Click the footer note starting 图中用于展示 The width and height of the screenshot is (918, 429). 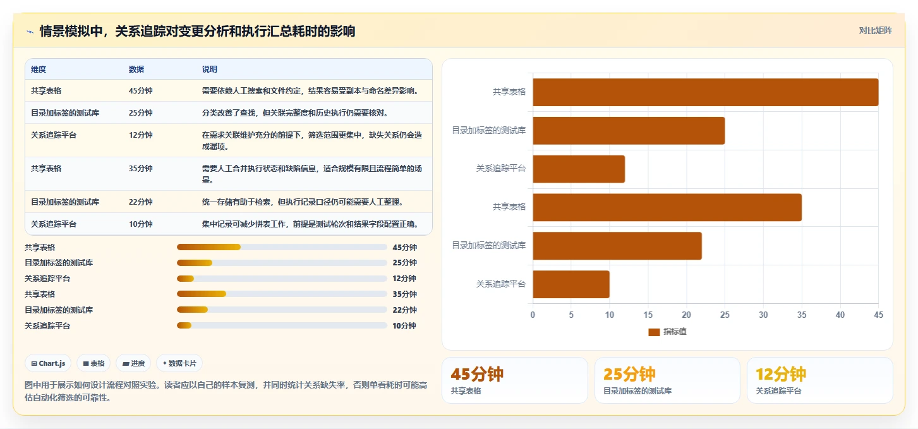pyautogui.click(x=226, y=391)
